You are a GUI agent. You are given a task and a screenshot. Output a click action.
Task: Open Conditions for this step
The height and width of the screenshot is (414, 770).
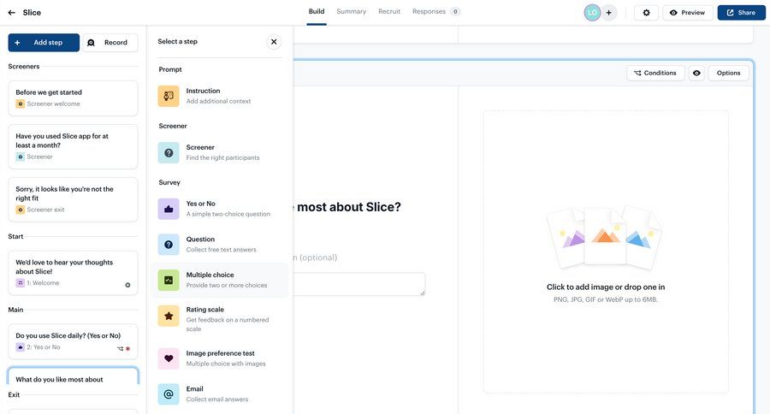point(655,74)
